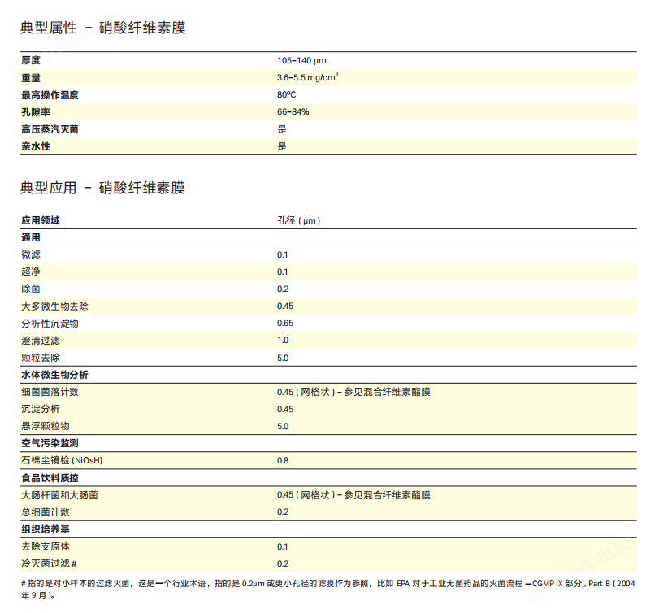
Task: Select the 3.6–5.5 mg/cm² weight value
Action: tap(307, 77)
